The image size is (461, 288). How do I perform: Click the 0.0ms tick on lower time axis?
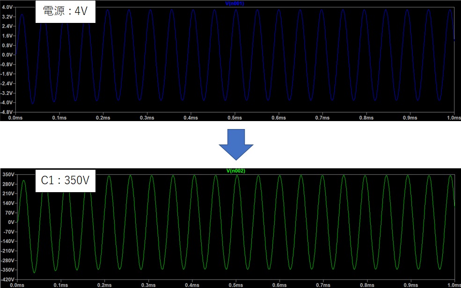point(17,285)
